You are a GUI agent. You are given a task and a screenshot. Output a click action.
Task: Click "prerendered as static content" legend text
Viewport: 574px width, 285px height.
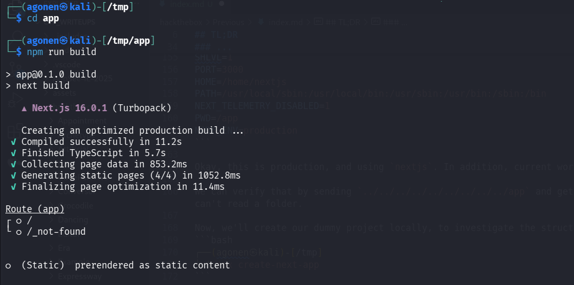point(152,265)
